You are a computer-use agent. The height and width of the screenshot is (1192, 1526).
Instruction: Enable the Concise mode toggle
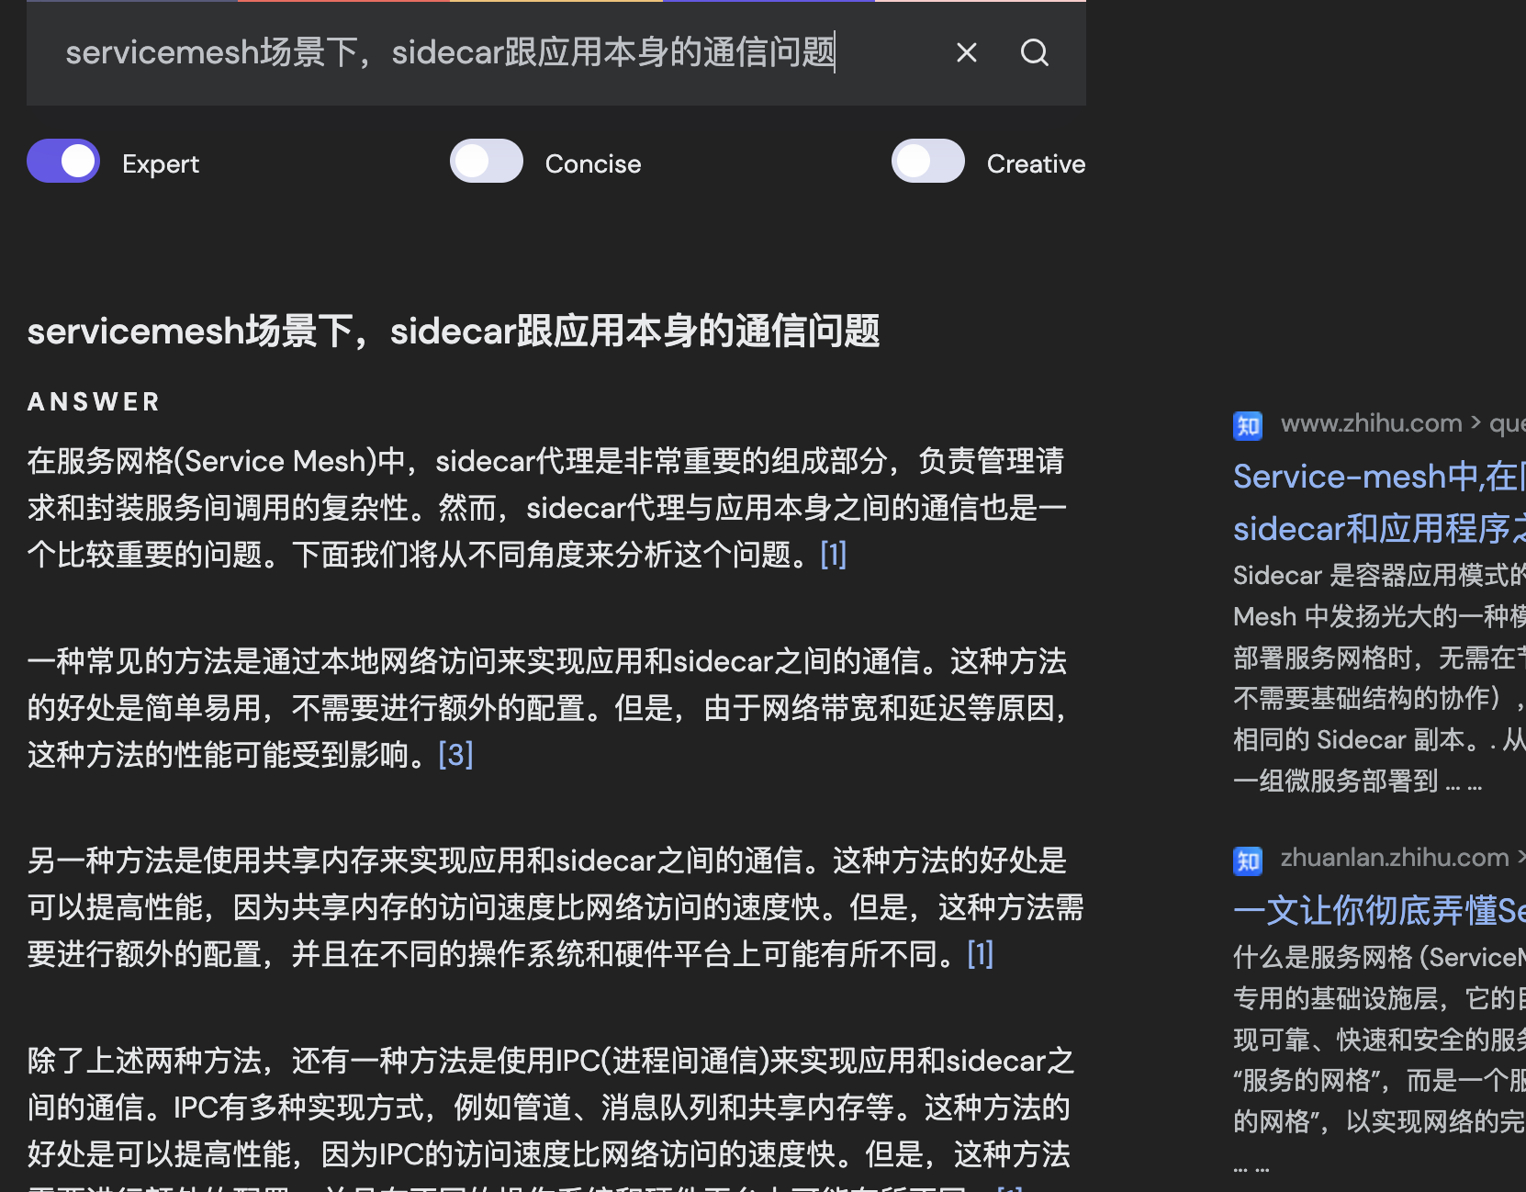click(487, 162)
